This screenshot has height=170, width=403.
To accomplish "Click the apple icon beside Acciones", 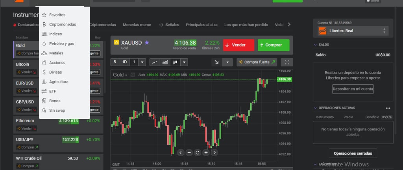I will (44, 63).
